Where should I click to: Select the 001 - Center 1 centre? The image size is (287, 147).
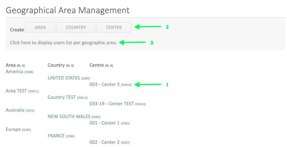click(x=105, y=123)
